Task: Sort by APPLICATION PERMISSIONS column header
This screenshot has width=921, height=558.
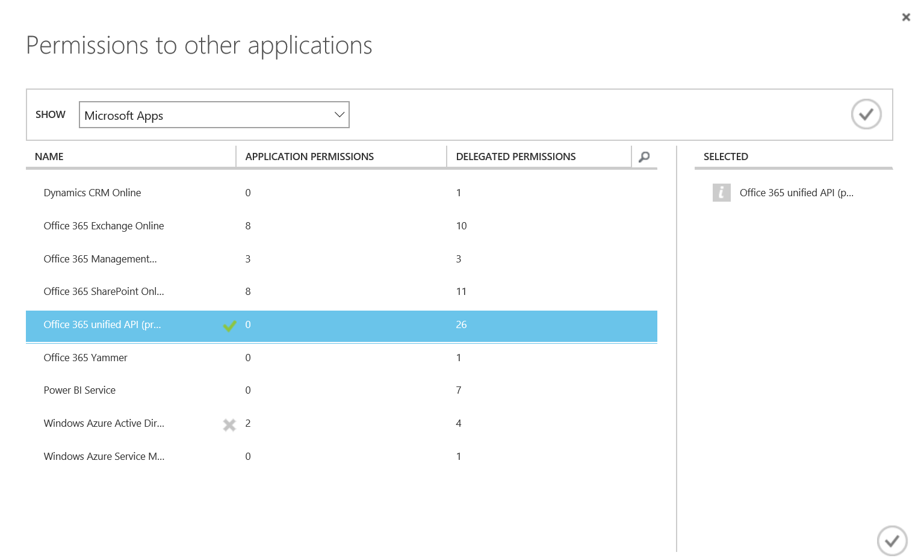Action: click(x=309, y=157)
